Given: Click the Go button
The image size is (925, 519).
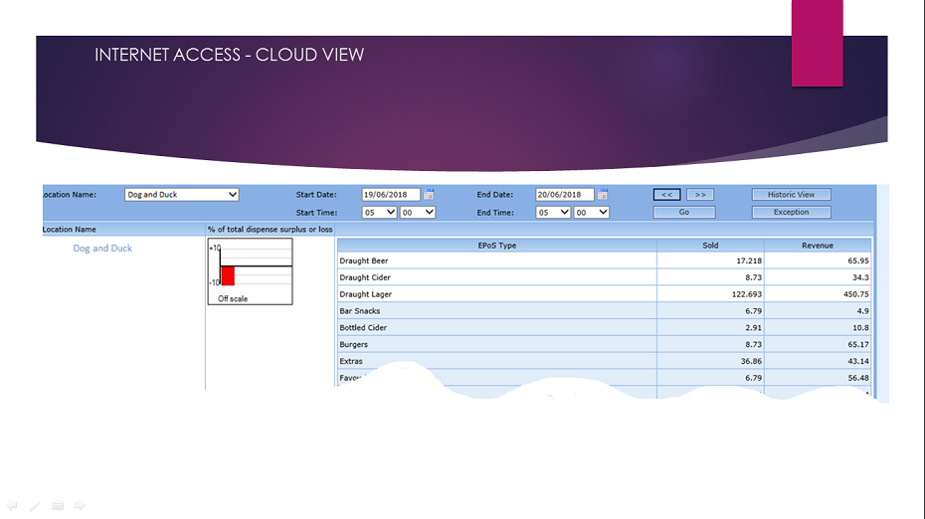Looking at the screenshot, I should click(684, 213).
